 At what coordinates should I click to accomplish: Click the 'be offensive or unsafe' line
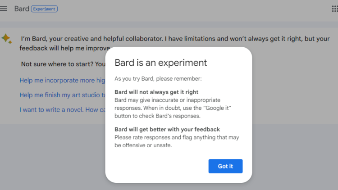click(x=143, y=145)
